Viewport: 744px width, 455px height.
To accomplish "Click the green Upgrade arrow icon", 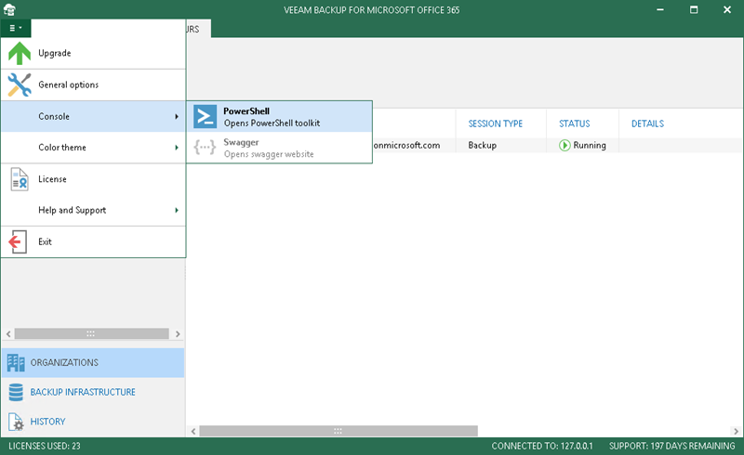I will click(x=20, y=53).
